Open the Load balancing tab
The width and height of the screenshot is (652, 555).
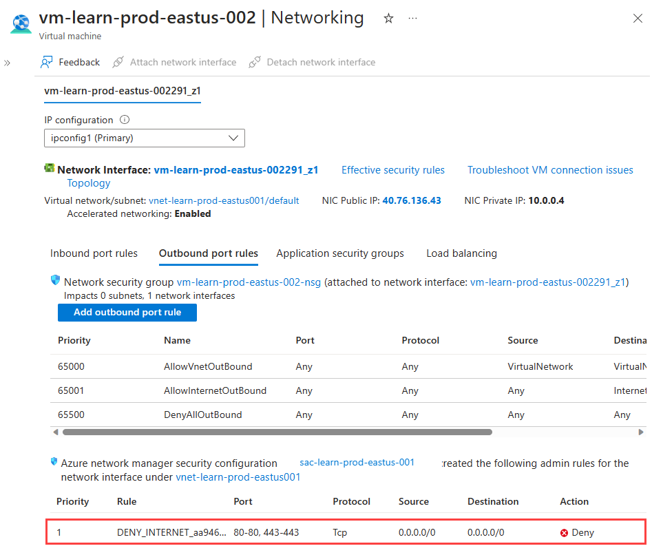[x=461, y=253]
